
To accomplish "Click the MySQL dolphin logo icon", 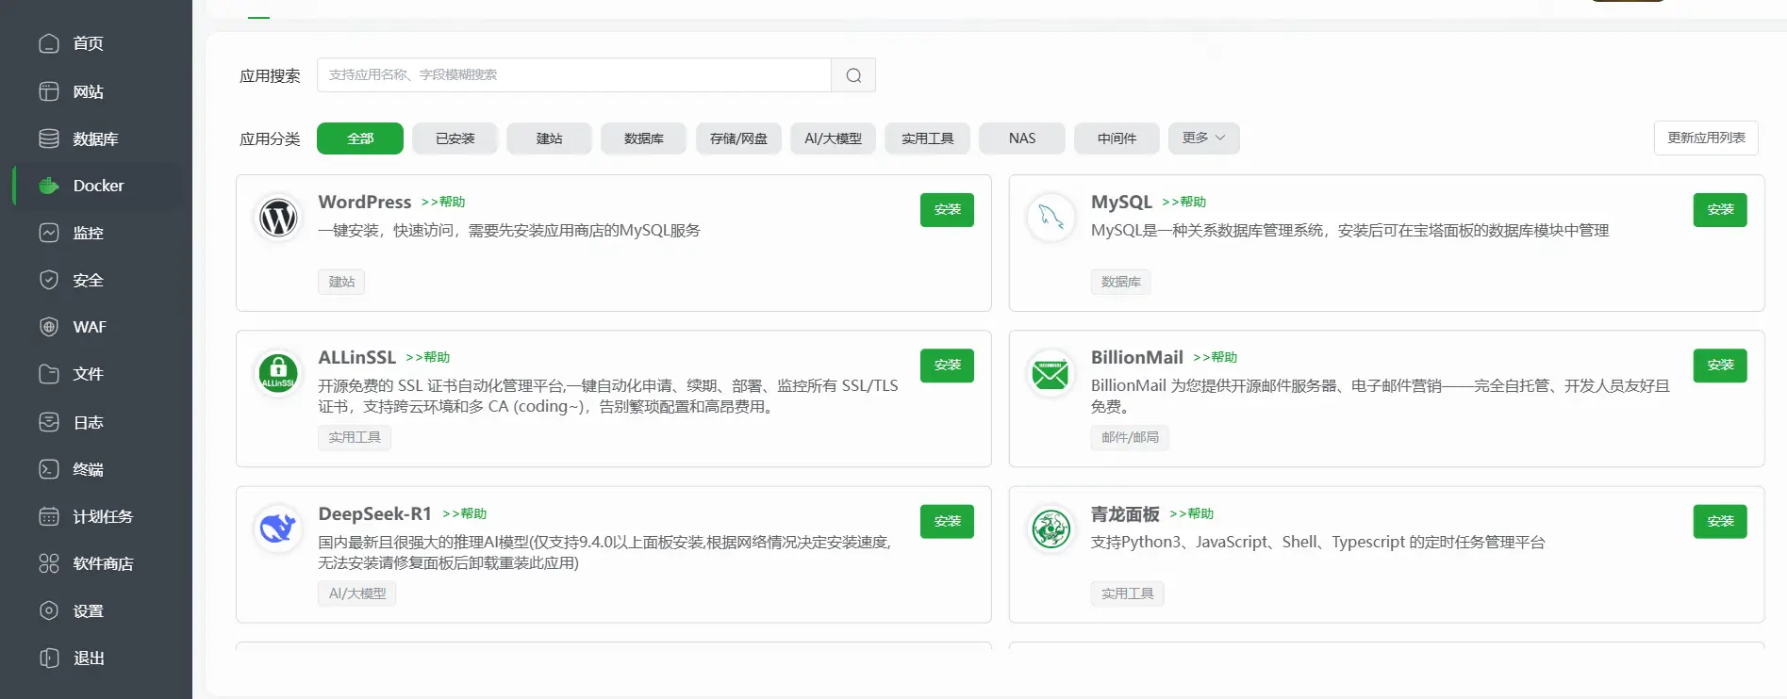I will 1051,218.
